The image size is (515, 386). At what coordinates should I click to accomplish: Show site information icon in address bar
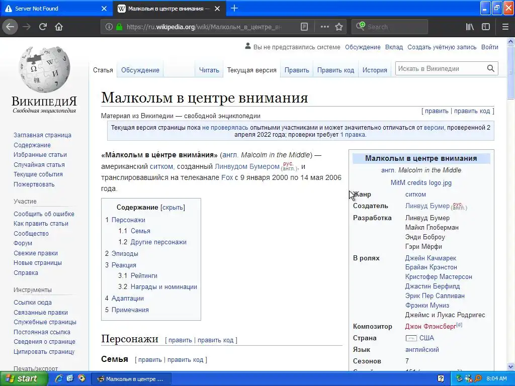click(x=109, y=27)
